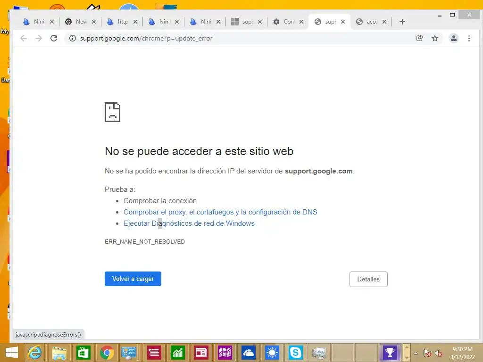This screenshot has height=362, width=483.
Task: Click the sad page error icon
Action: [x=112, y=112]
